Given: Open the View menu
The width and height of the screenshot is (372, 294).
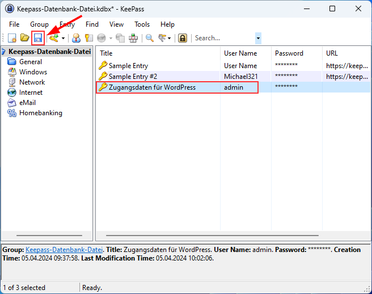Looking at the screenshot, I should 116,24.
